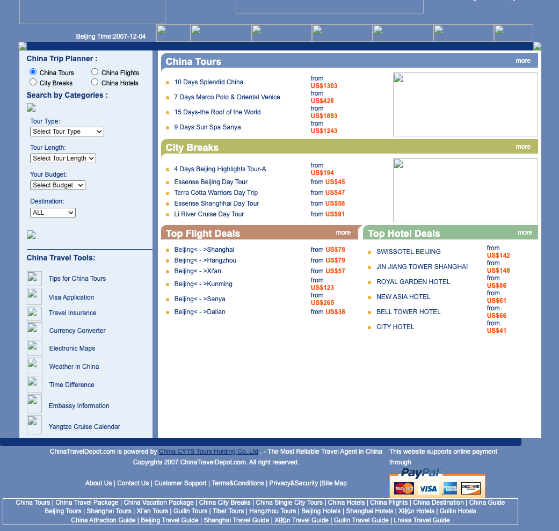Click Tips for China Tours link
Image resolution: width=559 pixels, height=531 pixels.
(77, 278)
